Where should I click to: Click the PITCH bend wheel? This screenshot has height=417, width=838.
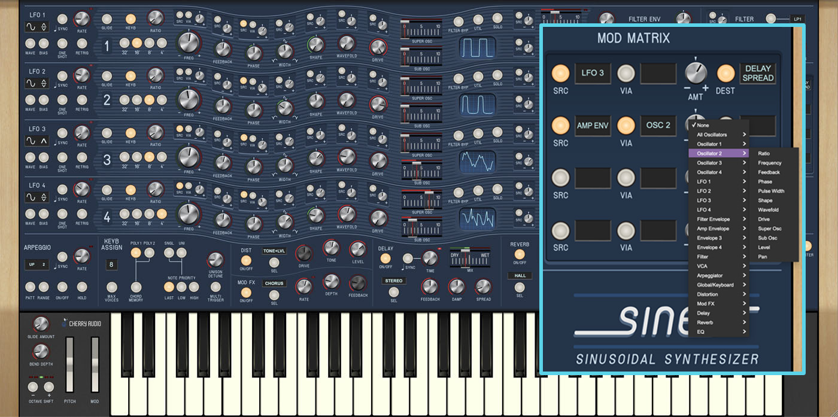coord(69,365)
